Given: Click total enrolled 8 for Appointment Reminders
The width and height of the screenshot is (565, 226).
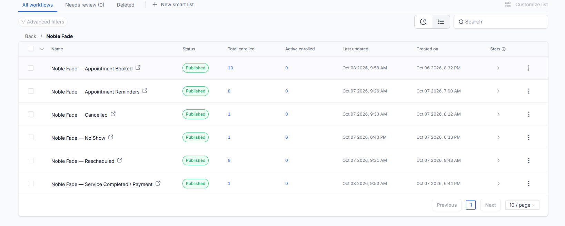Looking at the screenshot, I should point(229,91).
